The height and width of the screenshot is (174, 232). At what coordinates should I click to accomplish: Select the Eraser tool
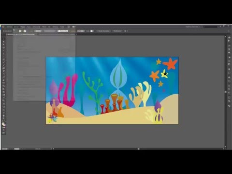point(4,72)
